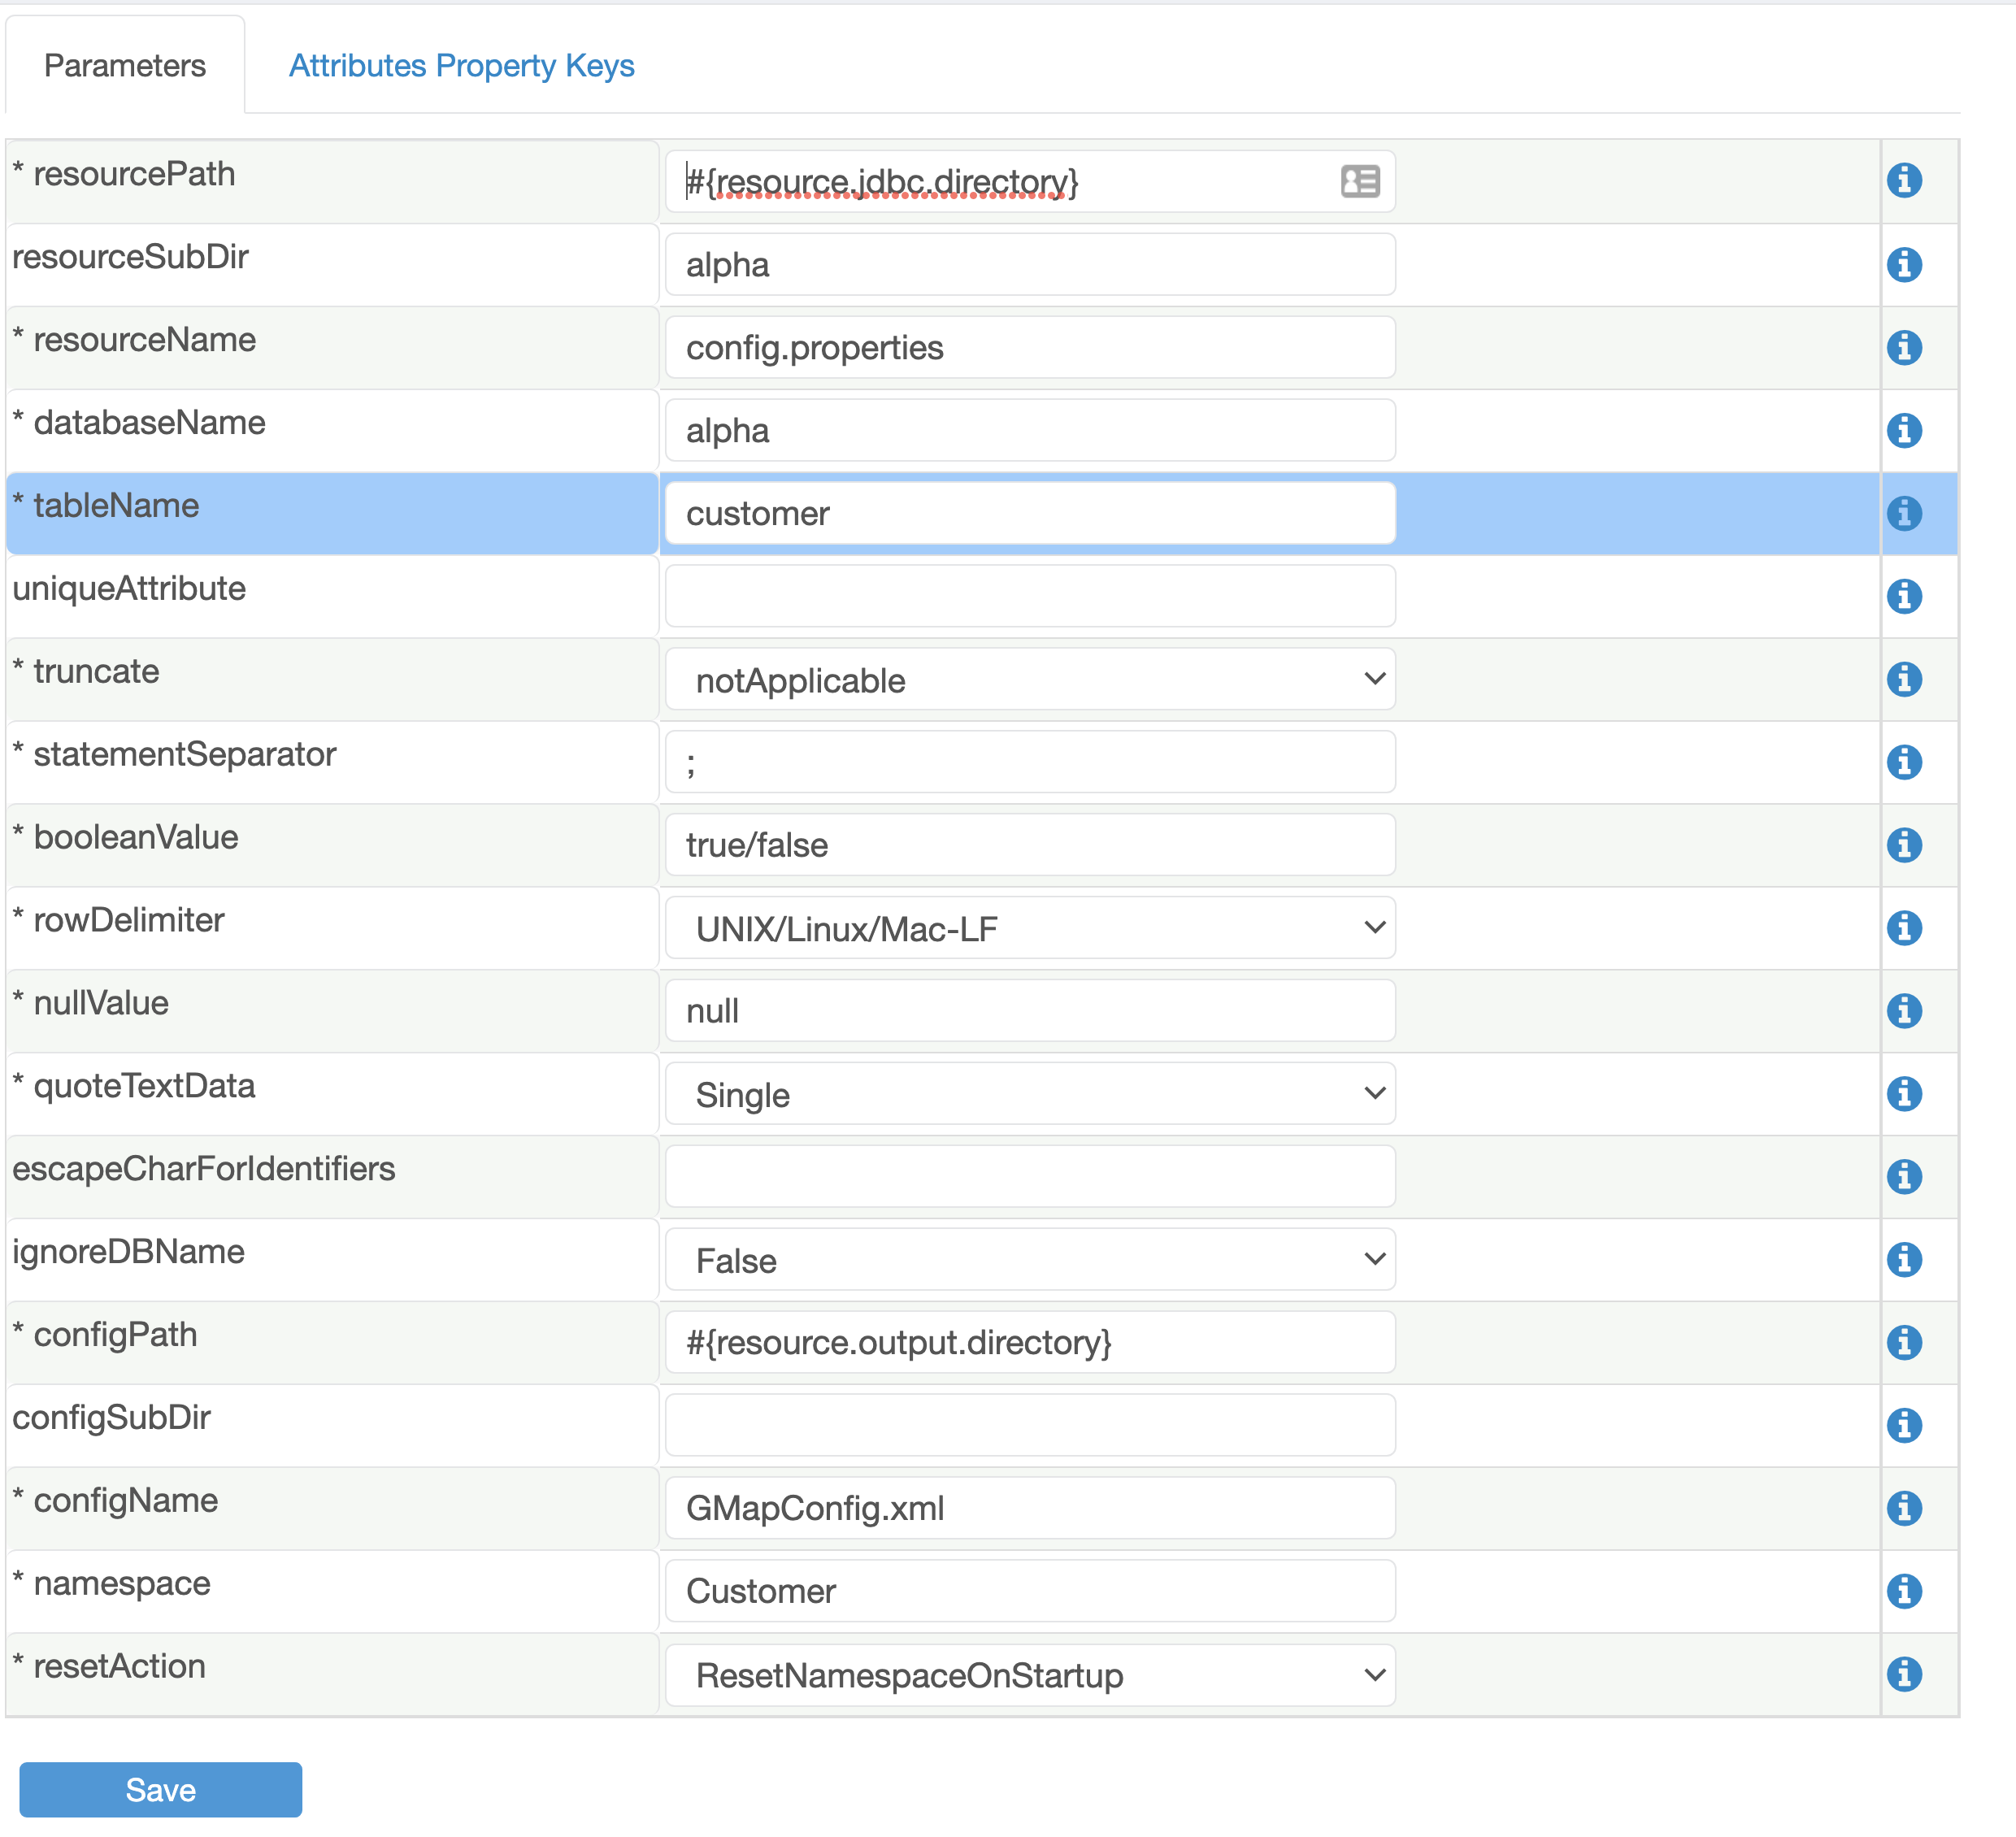The image size is (2016, 1837).
Task: Click info icon for resourcePath row
Action: [x=1903, y=181]
